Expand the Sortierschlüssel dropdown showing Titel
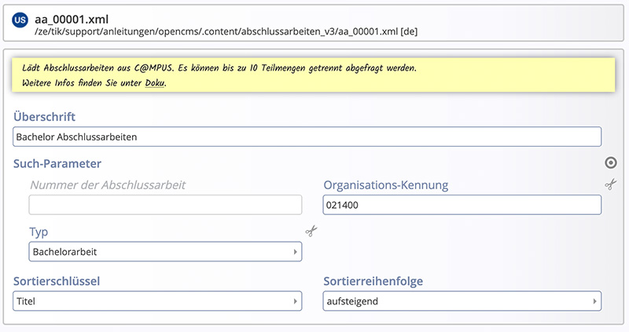Image resolution: width=629 pixels, height=332 pixels. tap(157, 301)
